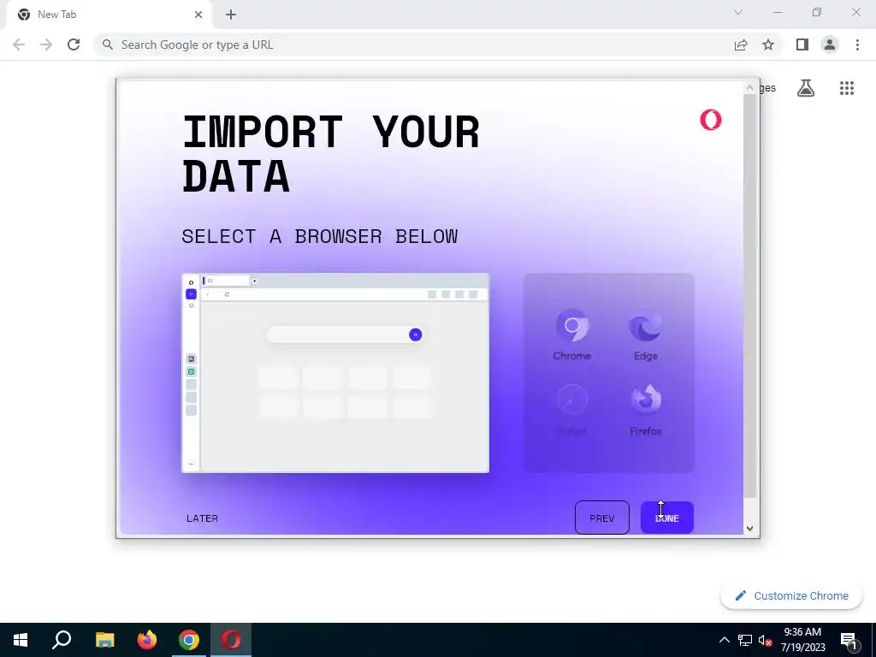Click the muted volume tray icon
The image size is (876, 657).
766,640
